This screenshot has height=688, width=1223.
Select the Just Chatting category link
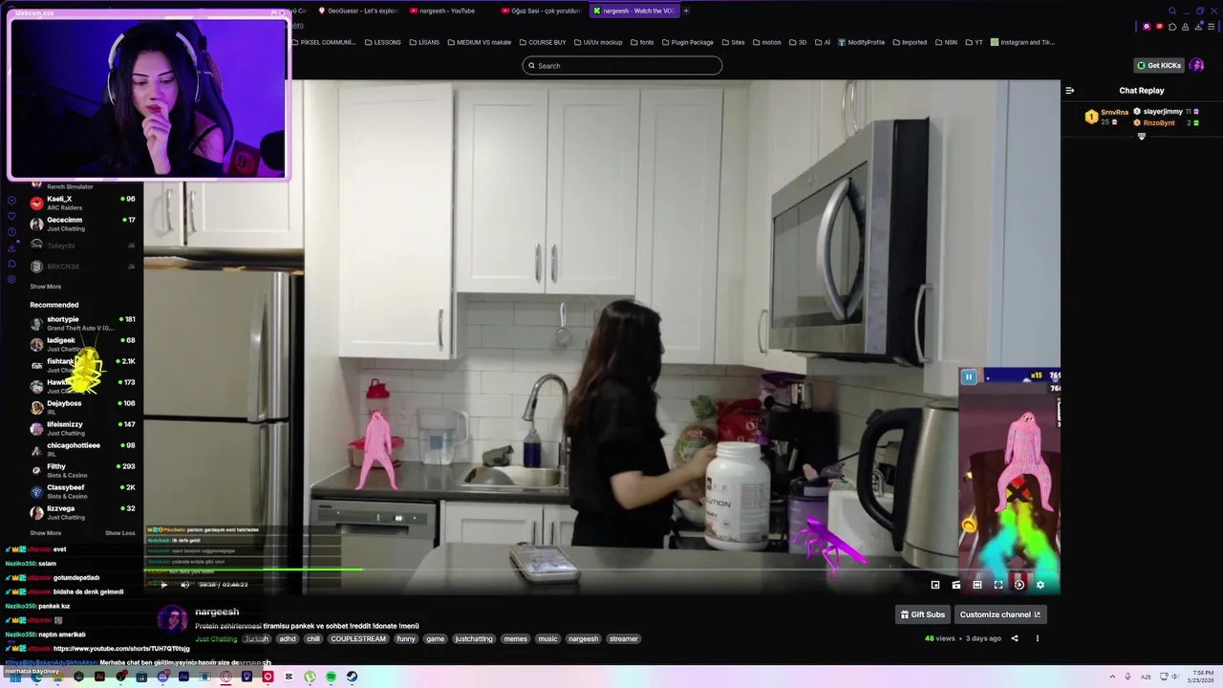pos(216,638)
